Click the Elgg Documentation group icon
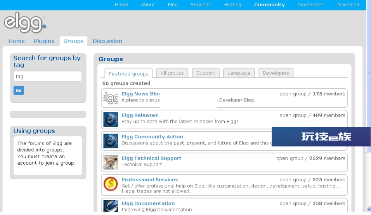The width and height of the screenshot is (371, 215). coord(111,206)
